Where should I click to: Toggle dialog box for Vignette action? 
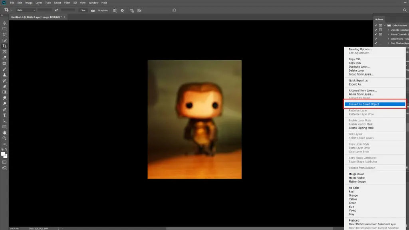pos(381,30)
